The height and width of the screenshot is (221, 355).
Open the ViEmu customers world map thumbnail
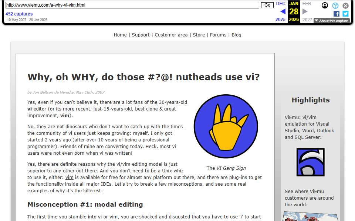(310, 216)
